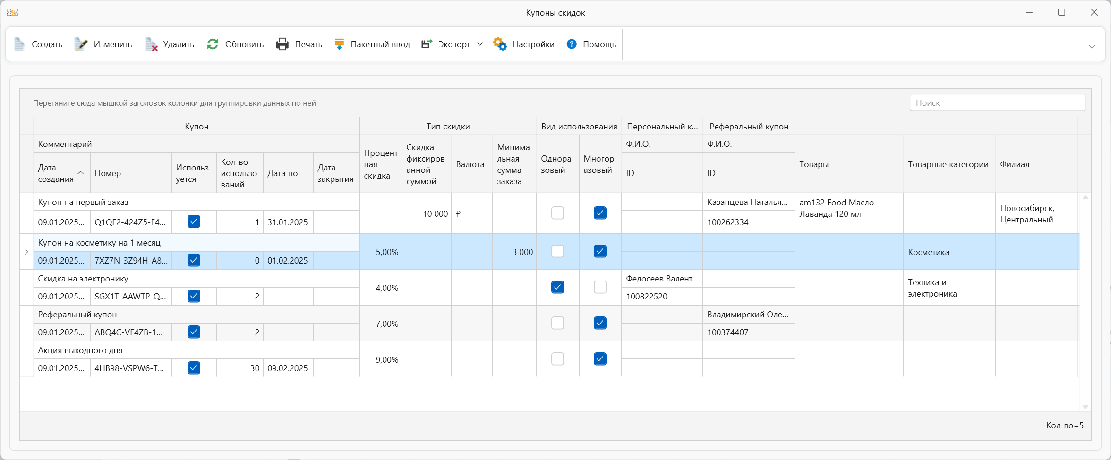Click the scrollbar up arrow in grid

coord(1085,197)
